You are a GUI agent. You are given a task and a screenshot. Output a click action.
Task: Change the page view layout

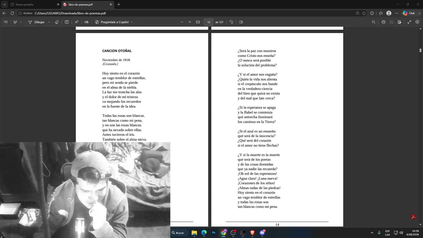click(241, 22)
